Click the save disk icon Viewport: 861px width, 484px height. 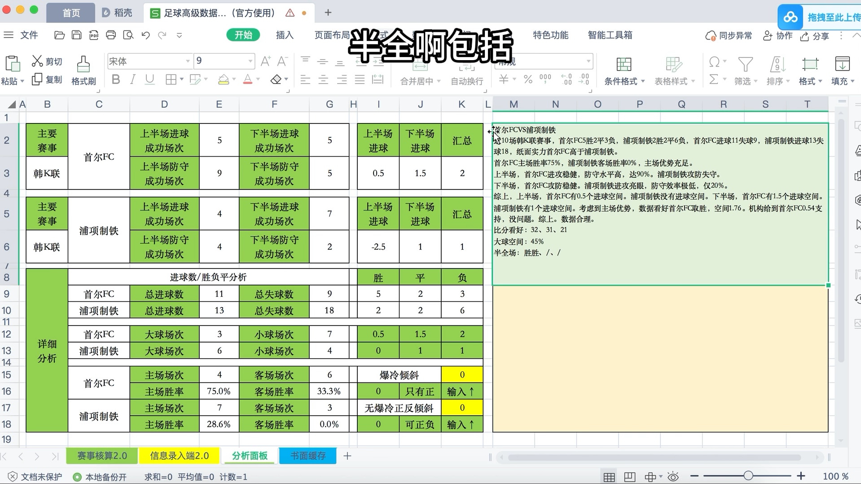tap(76, 35)
